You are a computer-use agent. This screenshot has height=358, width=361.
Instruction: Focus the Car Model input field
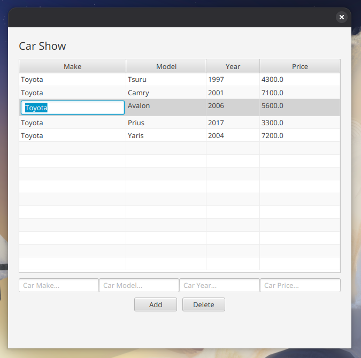139,285
